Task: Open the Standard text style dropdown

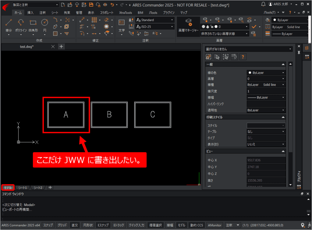Action: [x=155, y=20]
